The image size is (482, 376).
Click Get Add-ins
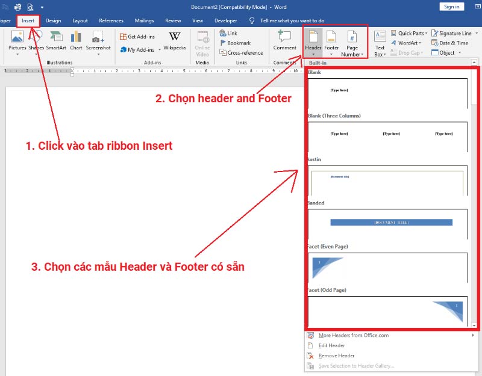pos(137,37)
